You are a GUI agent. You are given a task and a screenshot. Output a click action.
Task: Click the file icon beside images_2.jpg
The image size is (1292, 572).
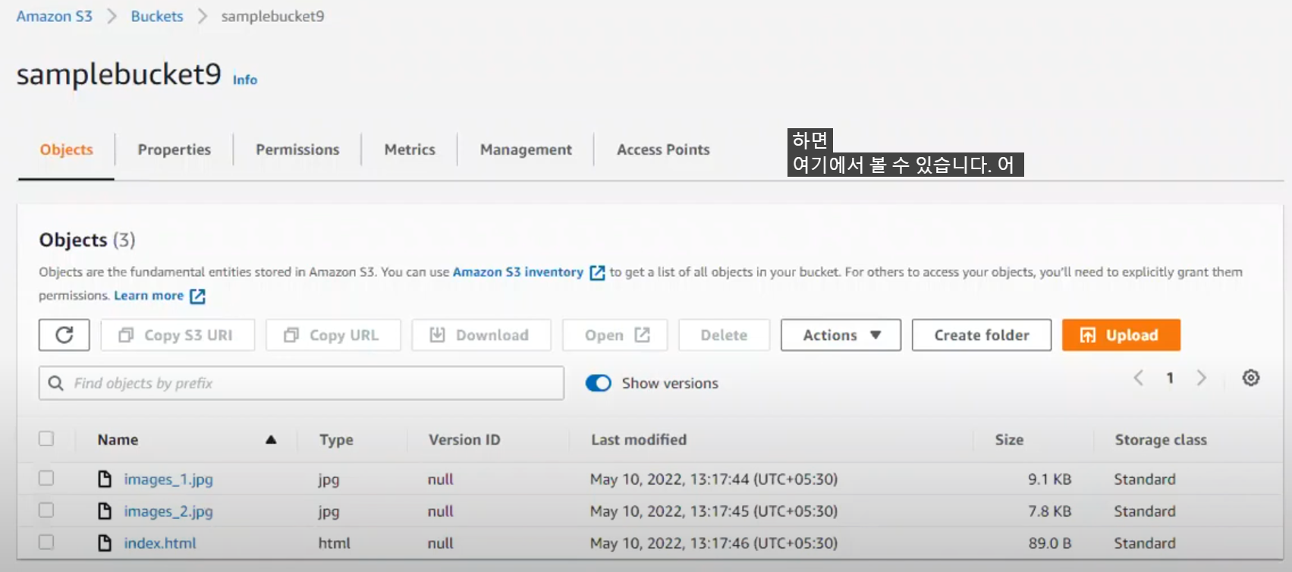click(x=105, y=511)
